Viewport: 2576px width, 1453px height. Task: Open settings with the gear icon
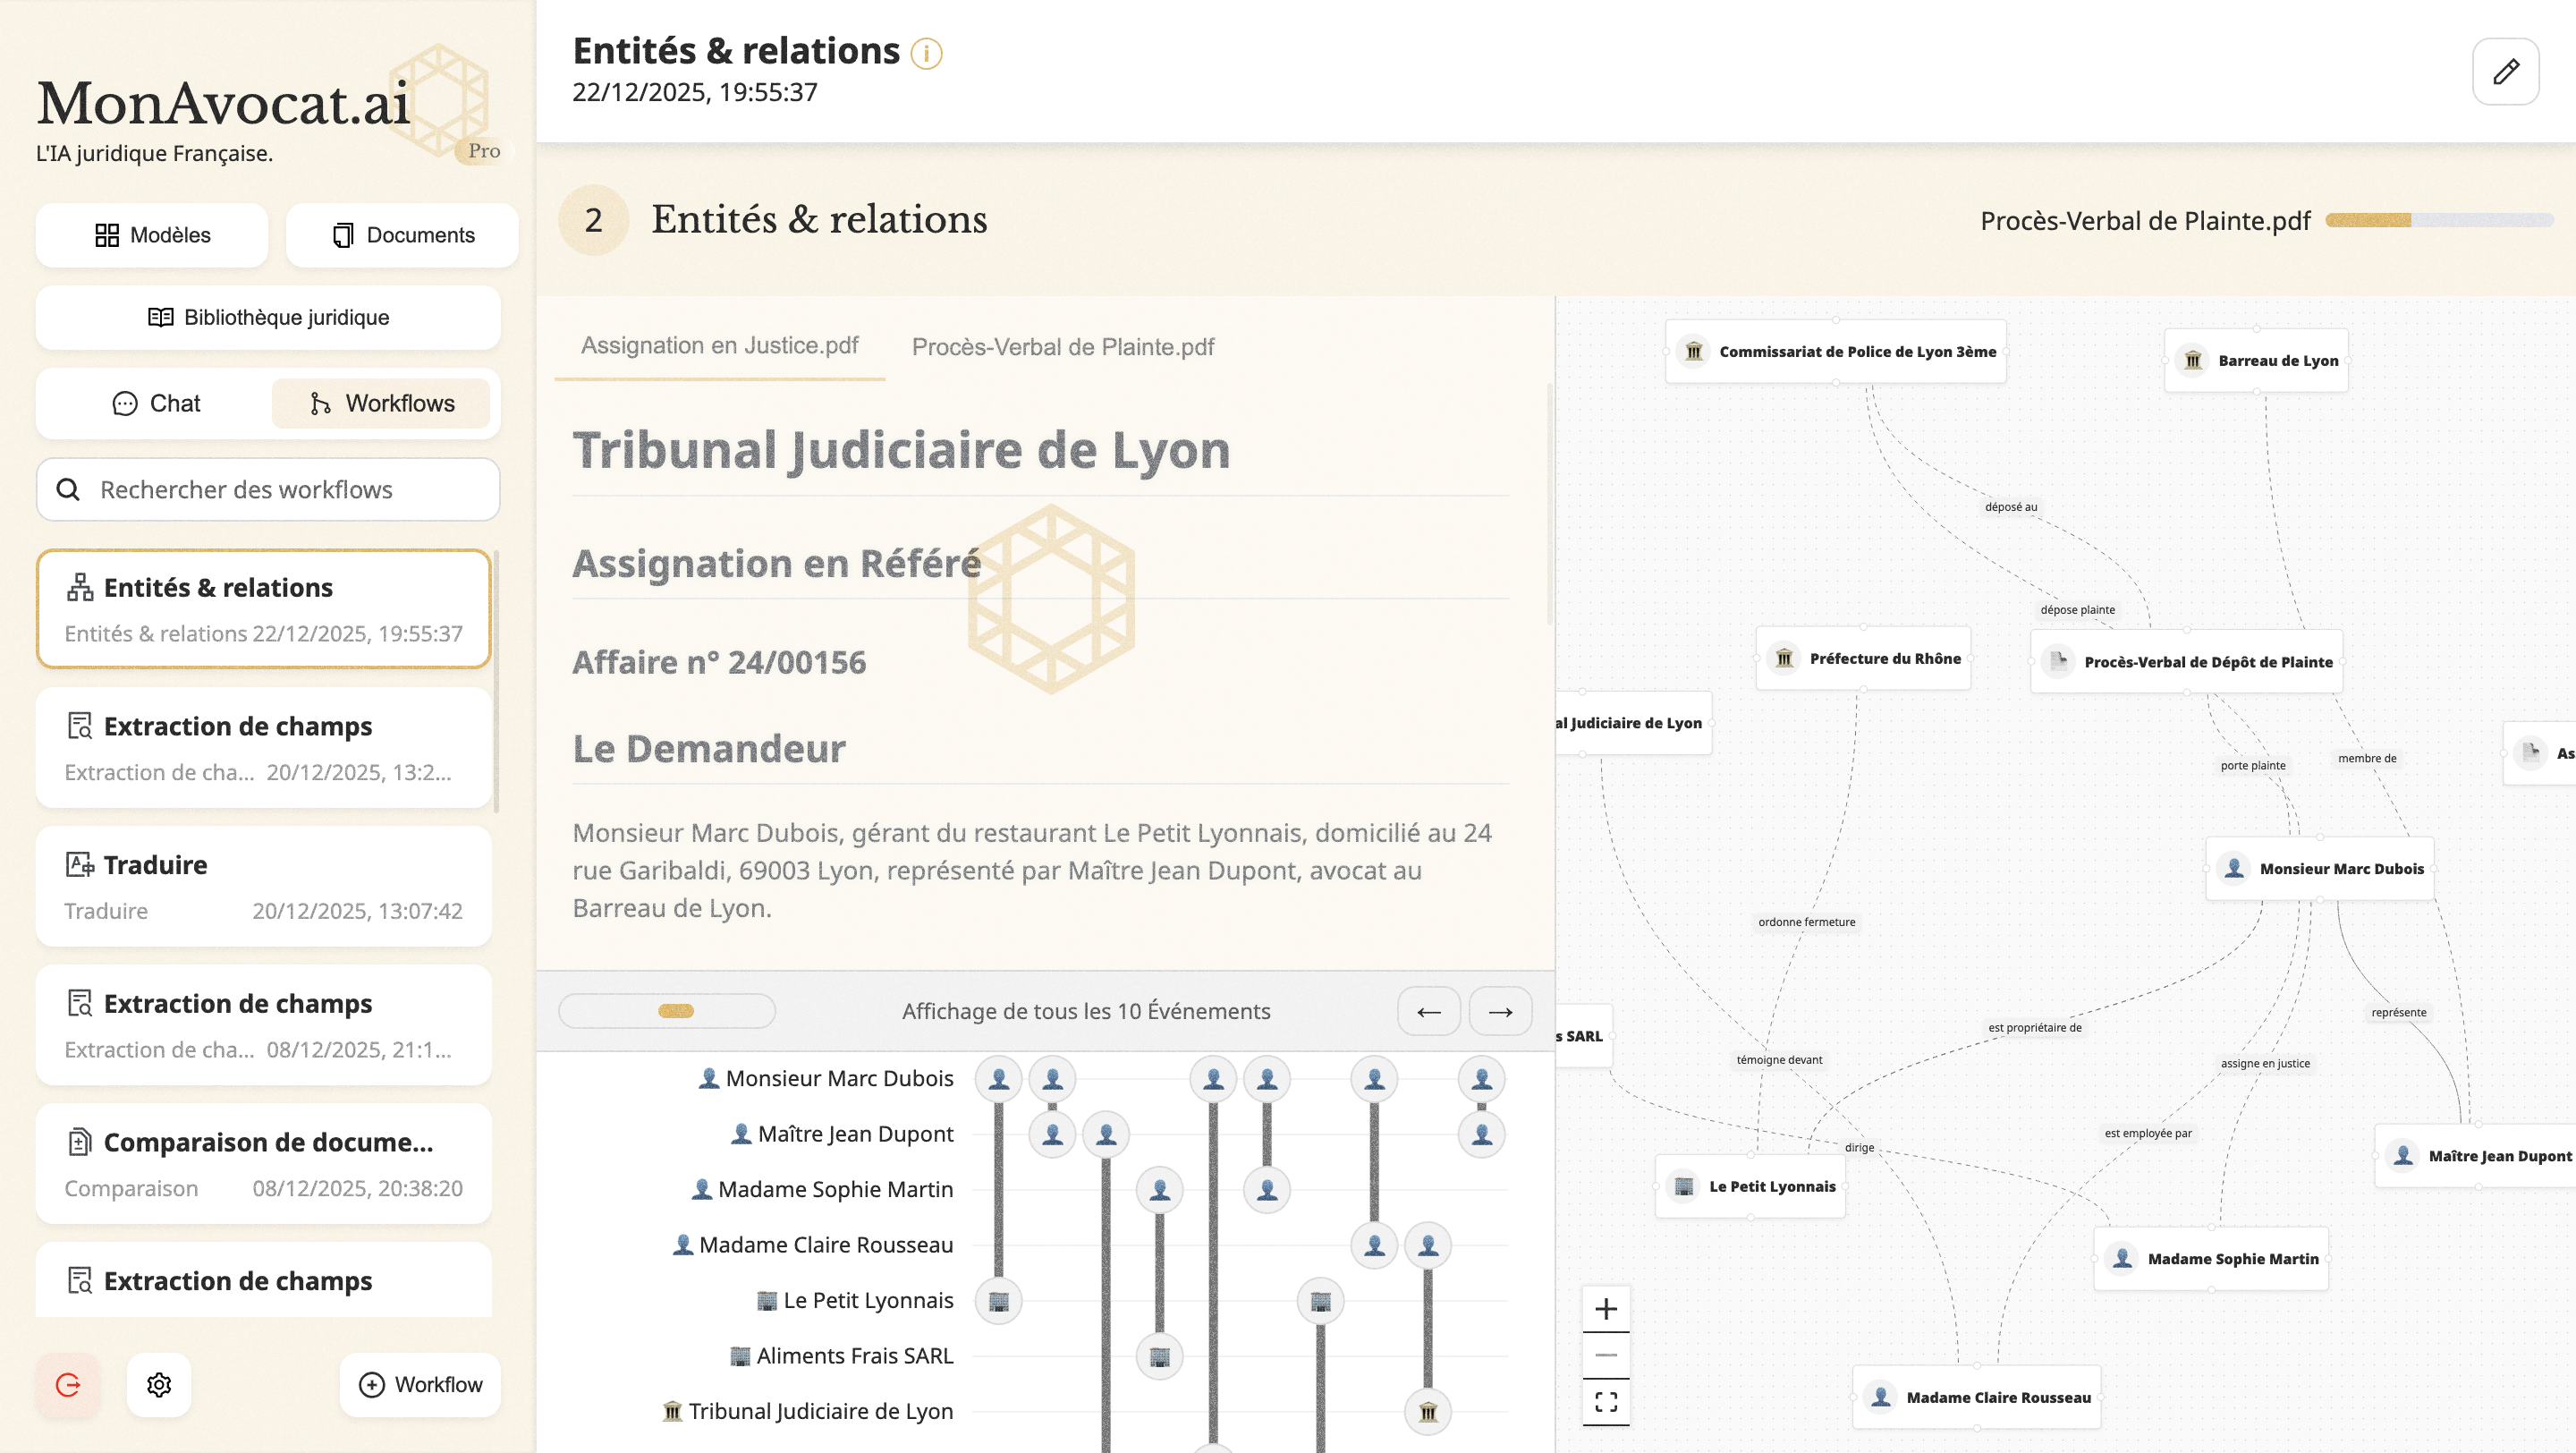159,1384
